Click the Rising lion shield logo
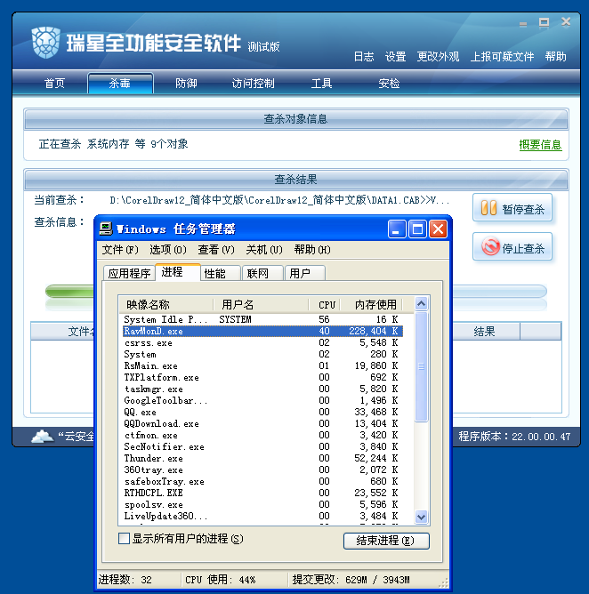Viewport: 589px width, 594px height. (45, 43)
